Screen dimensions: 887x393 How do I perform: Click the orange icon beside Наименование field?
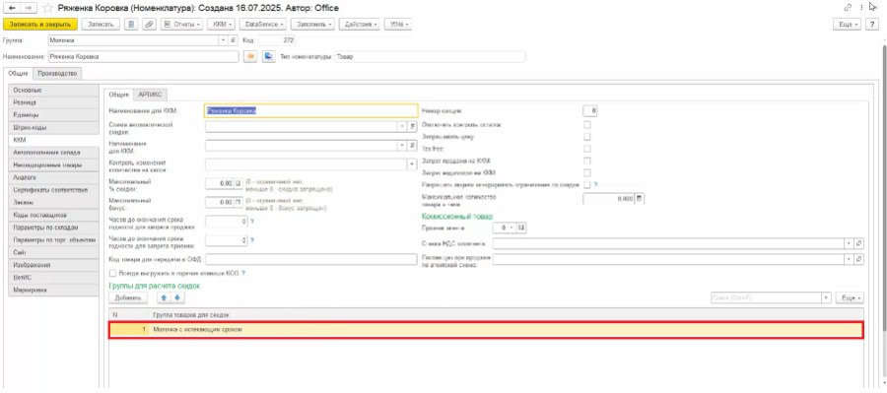pos(250,56)
